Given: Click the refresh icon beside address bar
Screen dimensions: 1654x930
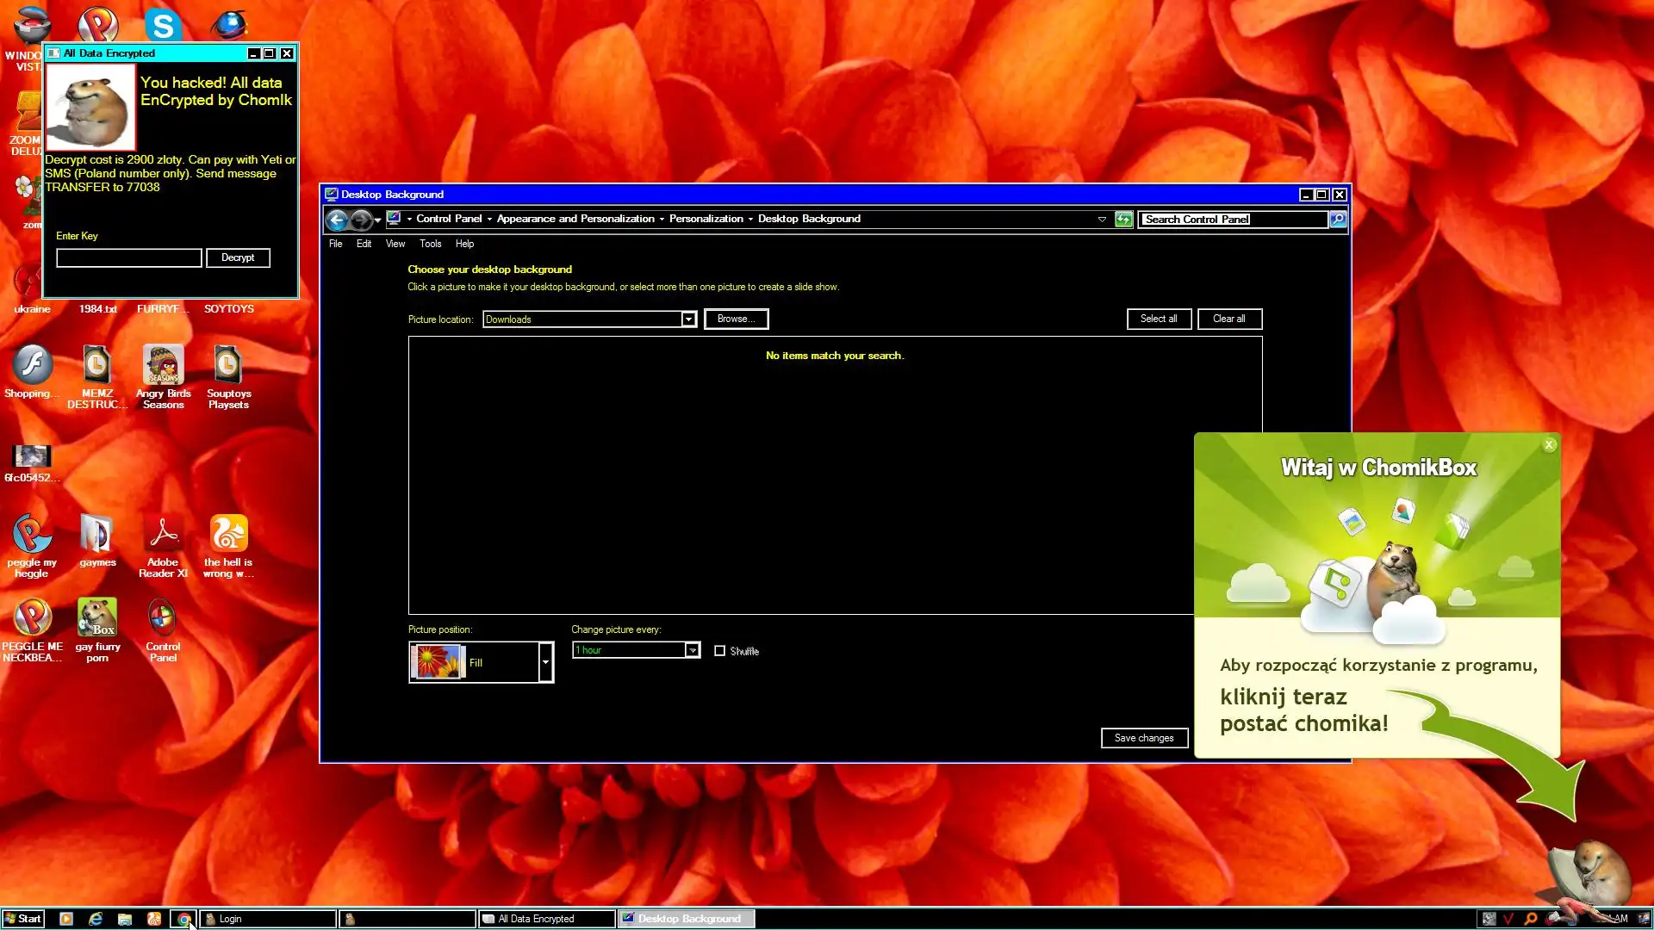Looking at the screenshot, I should [1123, 220].
